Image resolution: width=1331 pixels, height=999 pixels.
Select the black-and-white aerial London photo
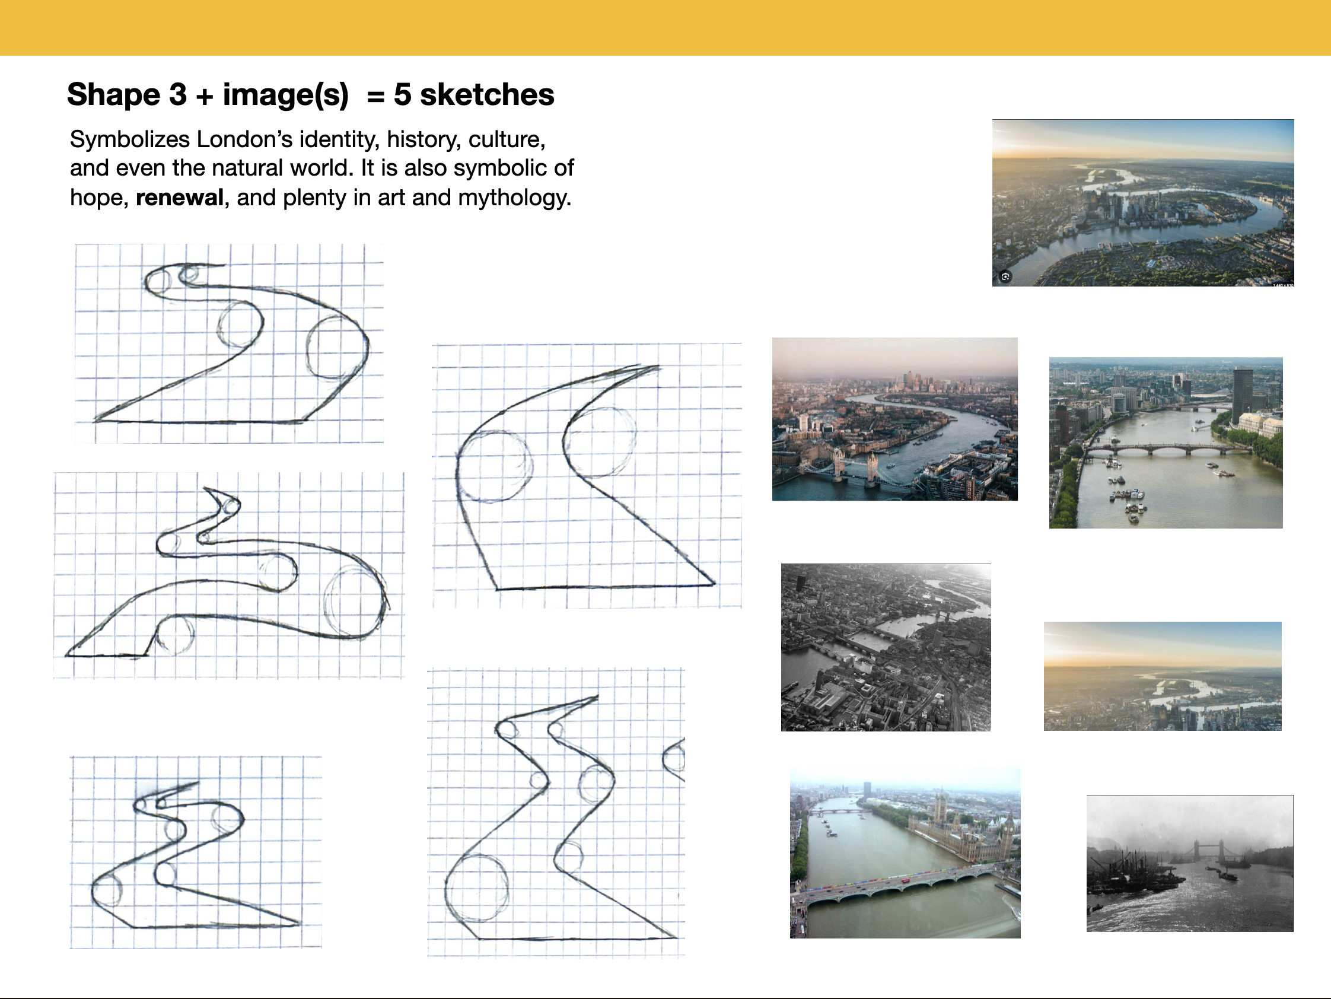point(885,648)
